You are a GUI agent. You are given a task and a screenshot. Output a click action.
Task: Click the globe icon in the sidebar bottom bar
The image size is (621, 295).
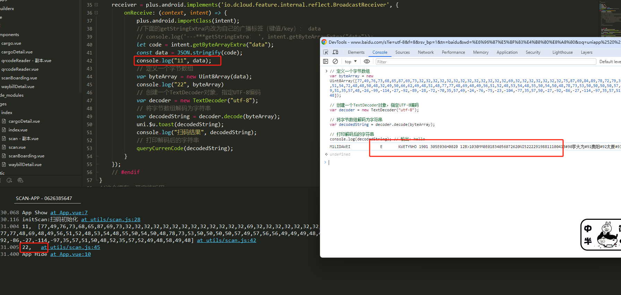20,180
